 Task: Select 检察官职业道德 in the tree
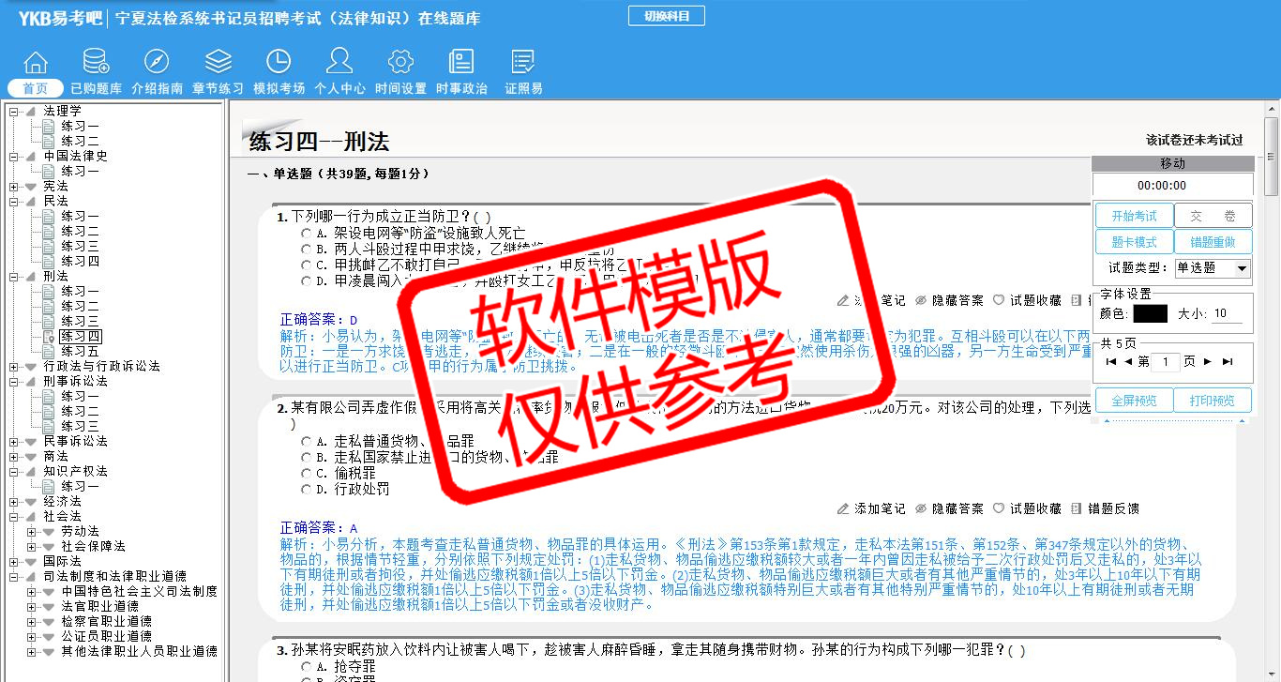click(106, 621)
